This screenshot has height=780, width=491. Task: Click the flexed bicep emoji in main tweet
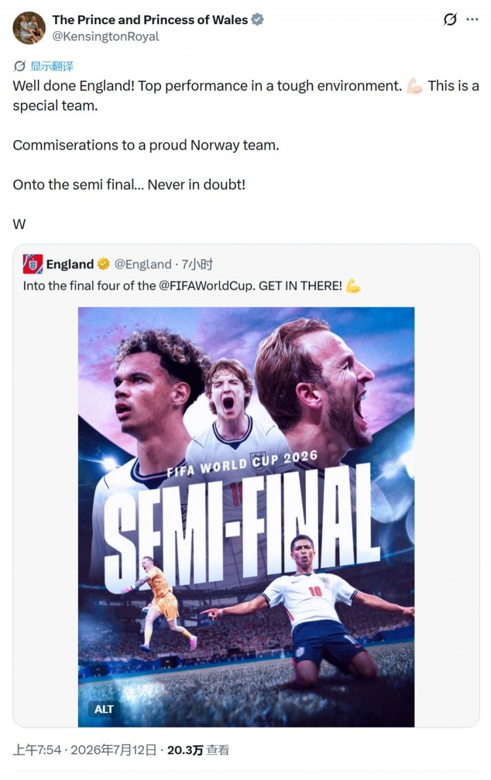tap(414, 86)
